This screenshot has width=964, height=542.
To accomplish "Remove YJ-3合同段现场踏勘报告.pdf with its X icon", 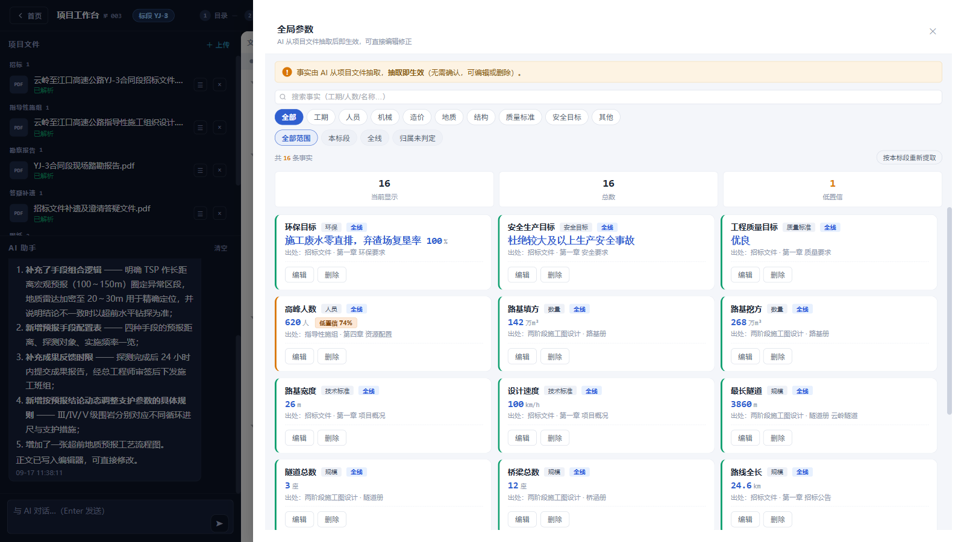I will tap(219, 170).
